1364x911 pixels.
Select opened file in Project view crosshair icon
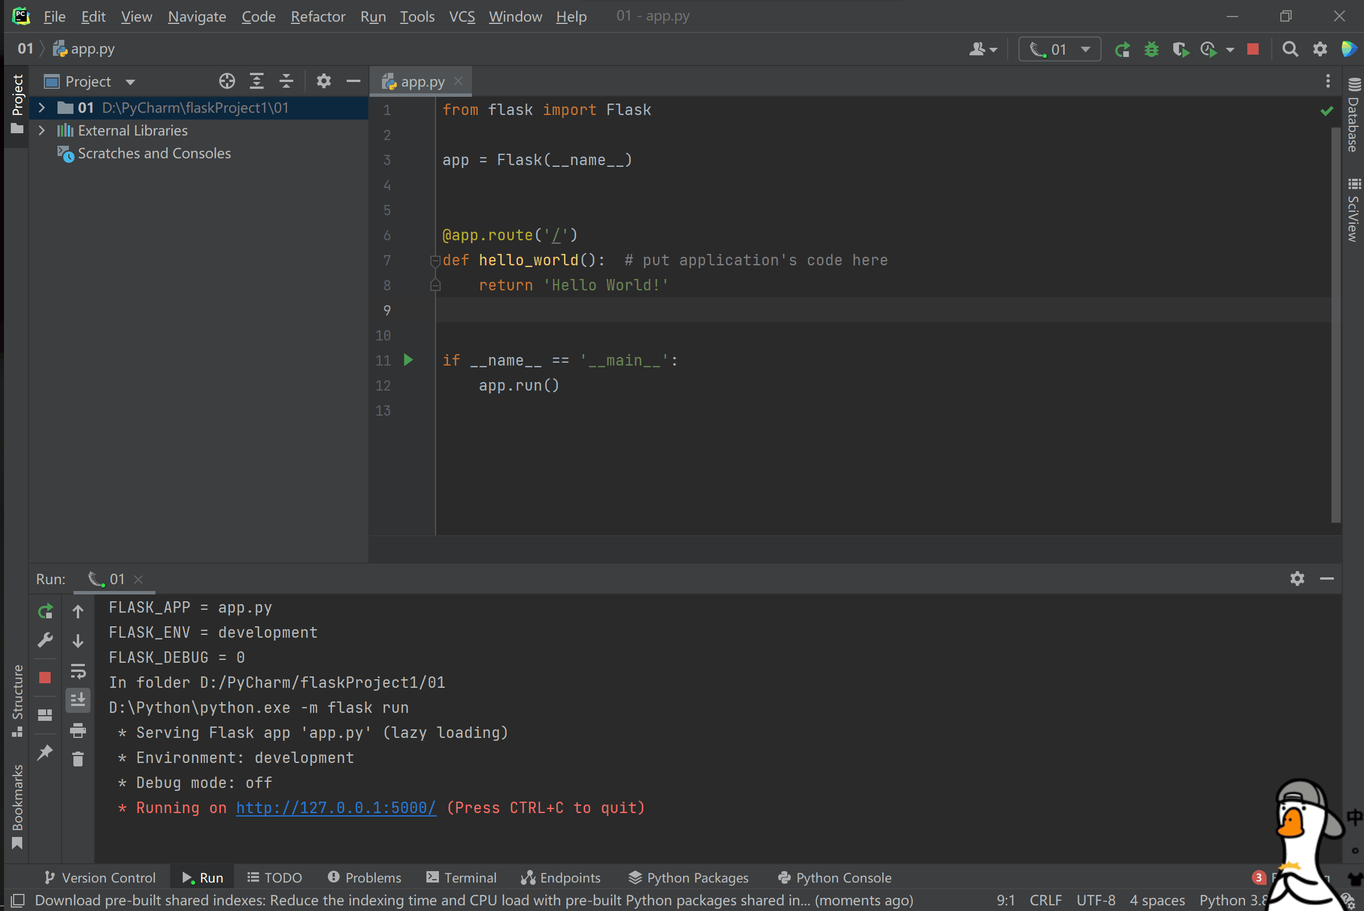227,81
